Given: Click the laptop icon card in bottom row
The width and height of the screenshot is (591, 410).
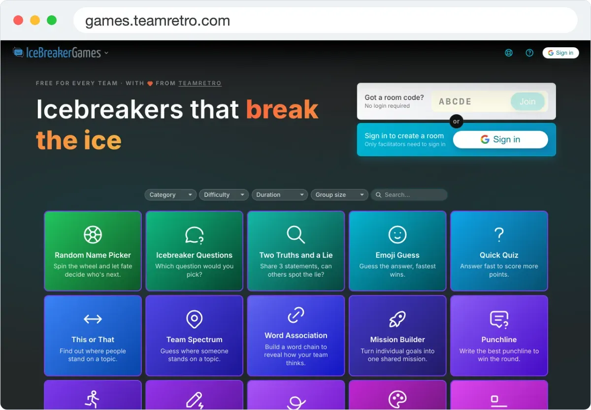Looking at the screenshot, I should pyautogui.click(x=499, y=395).
